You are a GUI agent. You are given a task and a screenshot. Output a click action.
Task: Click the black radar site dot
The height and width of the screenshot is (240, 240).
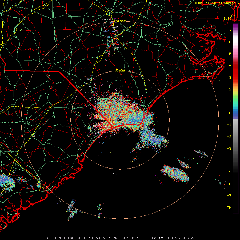pyautogui.click(x=120, y=120)
